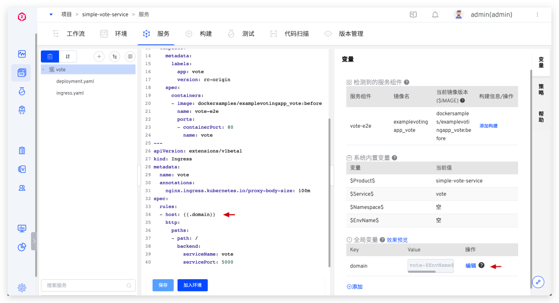Click the pie chart icon in sidebar
The width and height of the screenshot is (559, 303).
tap(22, 247)
